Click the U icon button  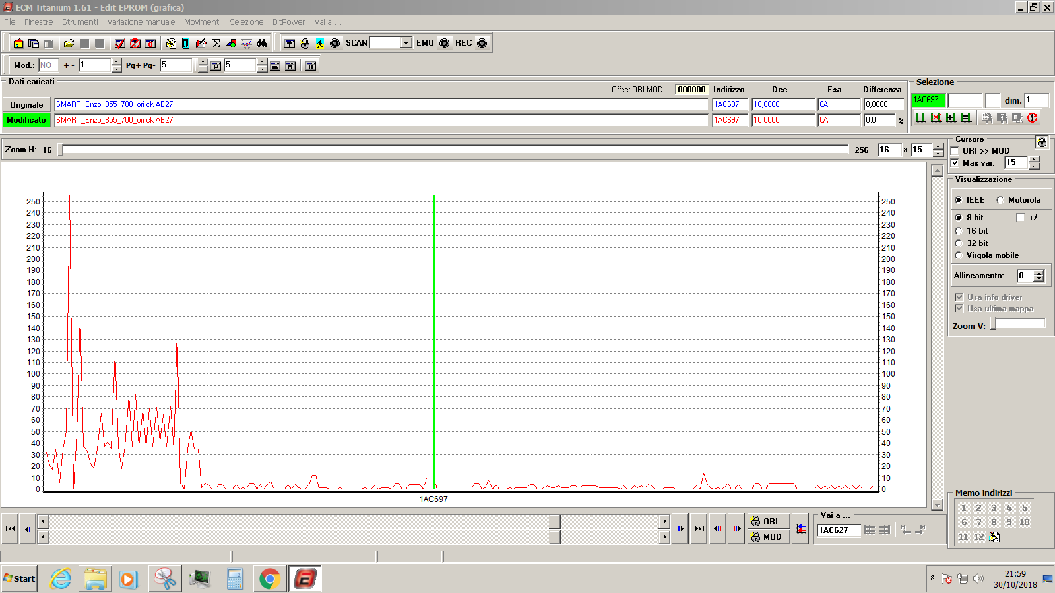point(311,66)
